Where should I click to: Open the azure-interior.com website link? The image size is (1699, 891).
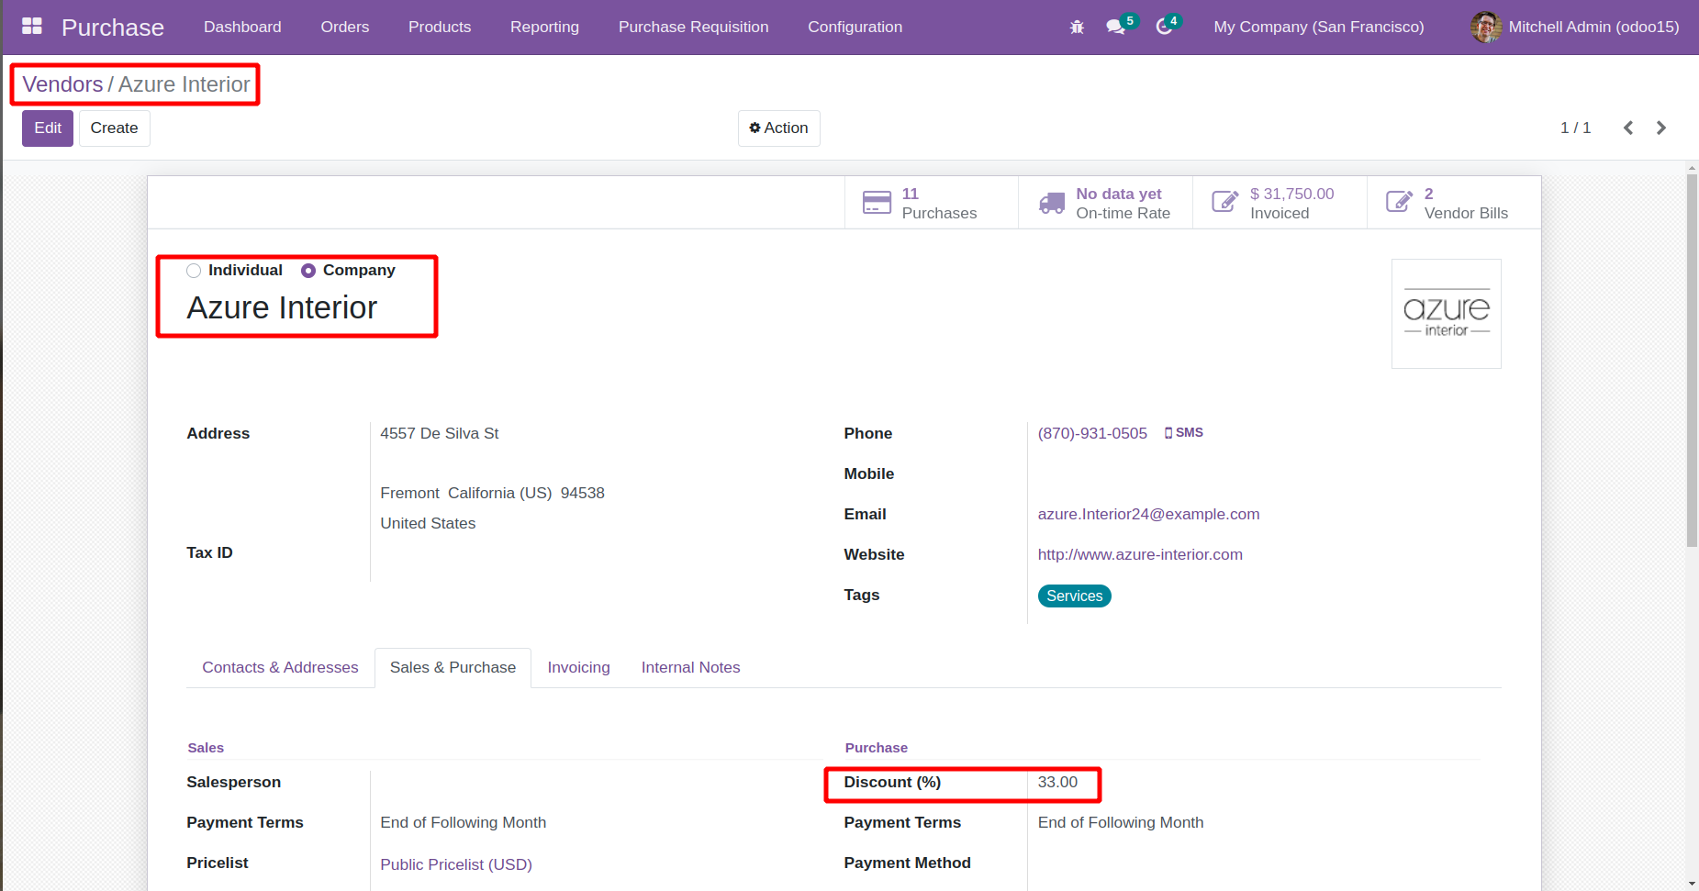[x=1140, y=554]
